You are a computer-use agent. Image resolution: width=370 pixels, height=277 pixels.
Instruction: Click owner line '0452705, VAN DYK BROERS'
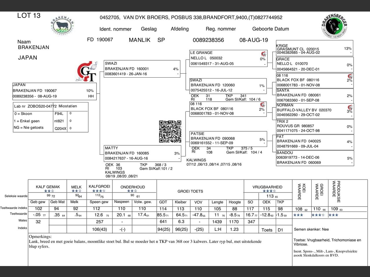pyautogui.click(x=191, y=17)
